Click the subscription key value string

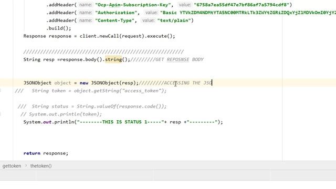pos(241,5)
